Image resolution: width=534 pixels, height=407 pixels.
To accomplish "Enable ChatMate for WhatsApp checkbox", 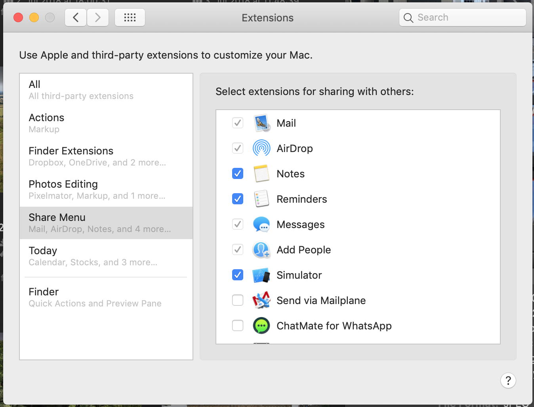I will (x=238, y=325).
